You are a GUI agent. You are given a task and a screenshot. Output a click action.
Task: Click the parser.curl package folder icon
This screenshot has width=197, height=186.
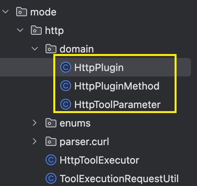pos(51,141)
